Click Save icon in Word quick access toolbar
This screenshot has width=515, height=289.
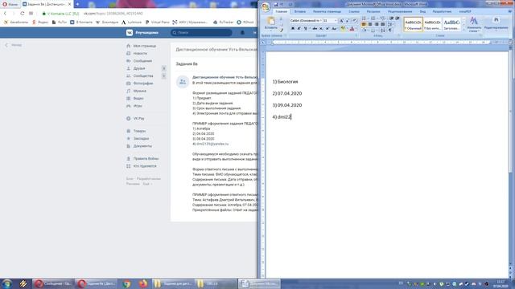pos(275,5)
